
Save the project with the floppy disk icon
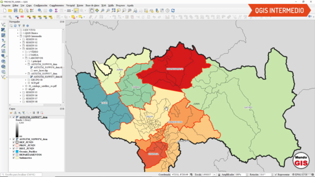click(x=15, y=10)
